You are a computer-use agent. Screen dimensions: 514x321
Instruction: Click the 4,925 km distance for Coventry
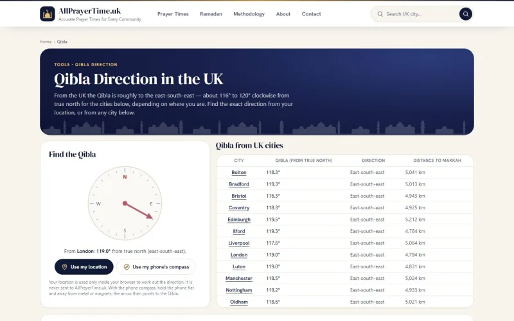tap(415, 207)
